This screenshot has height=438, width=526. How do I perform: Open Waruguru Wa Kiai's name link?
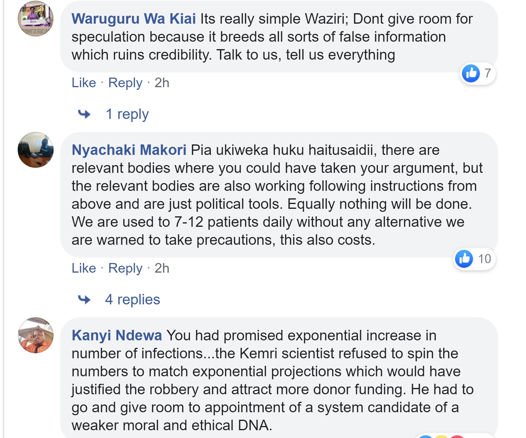point(134,19)
